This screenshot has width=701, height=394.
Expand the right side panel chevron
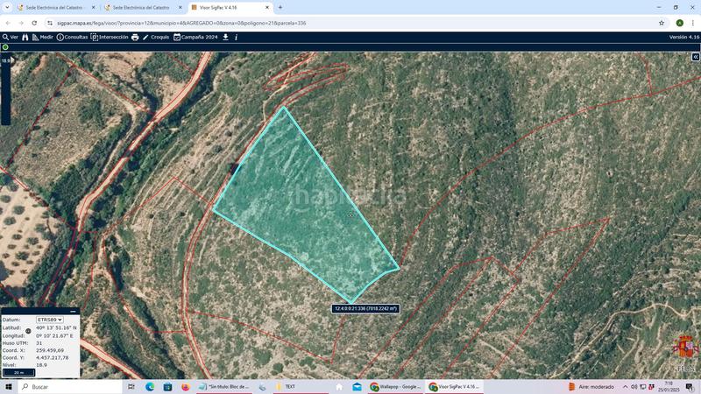pyautogui.click(x=696, y=57)
